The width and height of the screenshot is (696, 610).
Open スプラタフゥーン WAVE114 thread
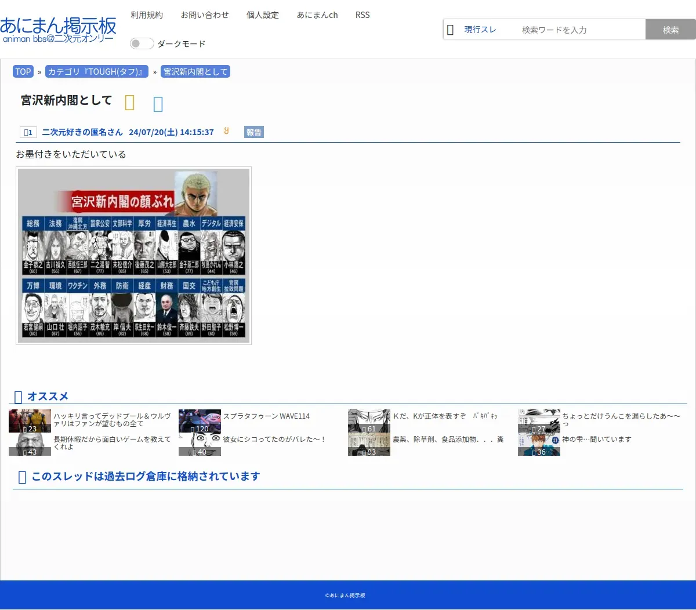point(266,416)
